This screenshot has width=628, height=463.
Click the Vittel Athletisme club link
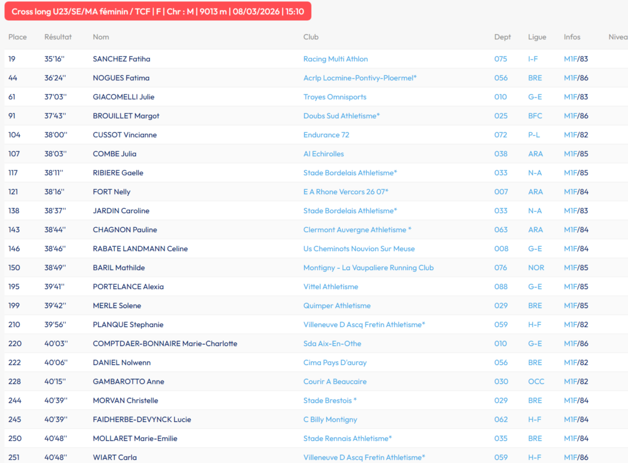coord(331,287)
